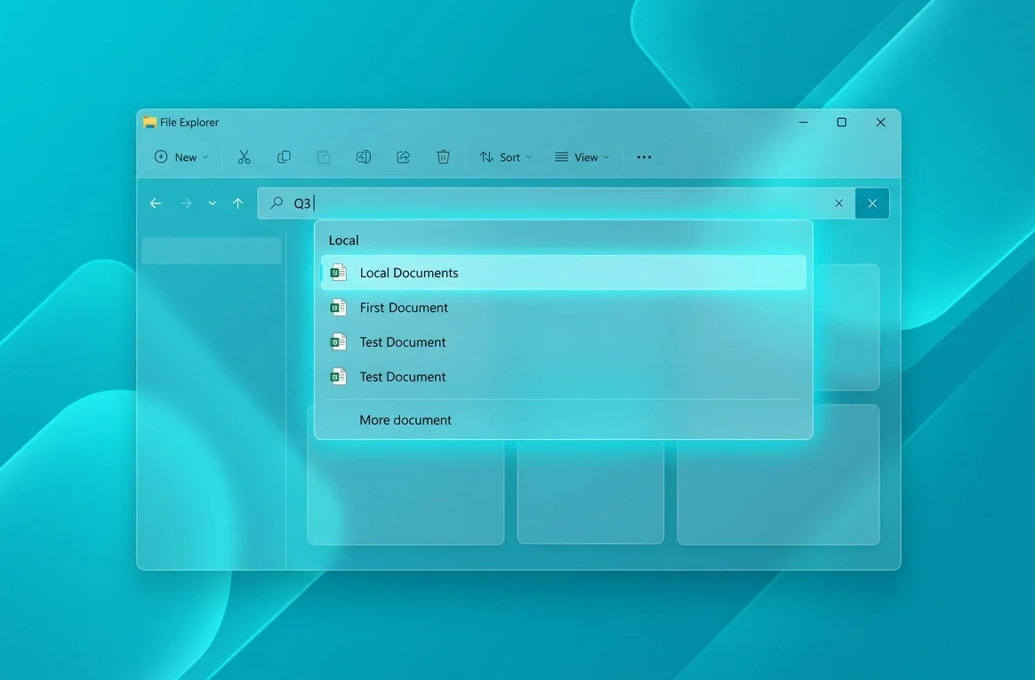Click the Paste clipboard icon
Screen dimensions: 1035x680
pyautogui.click(x=324, y=157)
